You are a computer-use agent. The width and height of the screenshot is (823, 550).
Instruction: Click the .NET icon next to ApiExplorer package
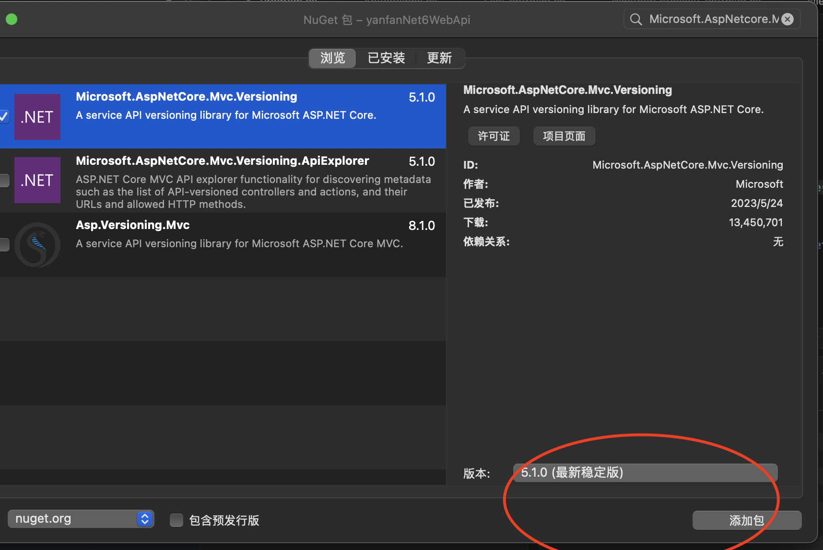(x=37, y=180)
